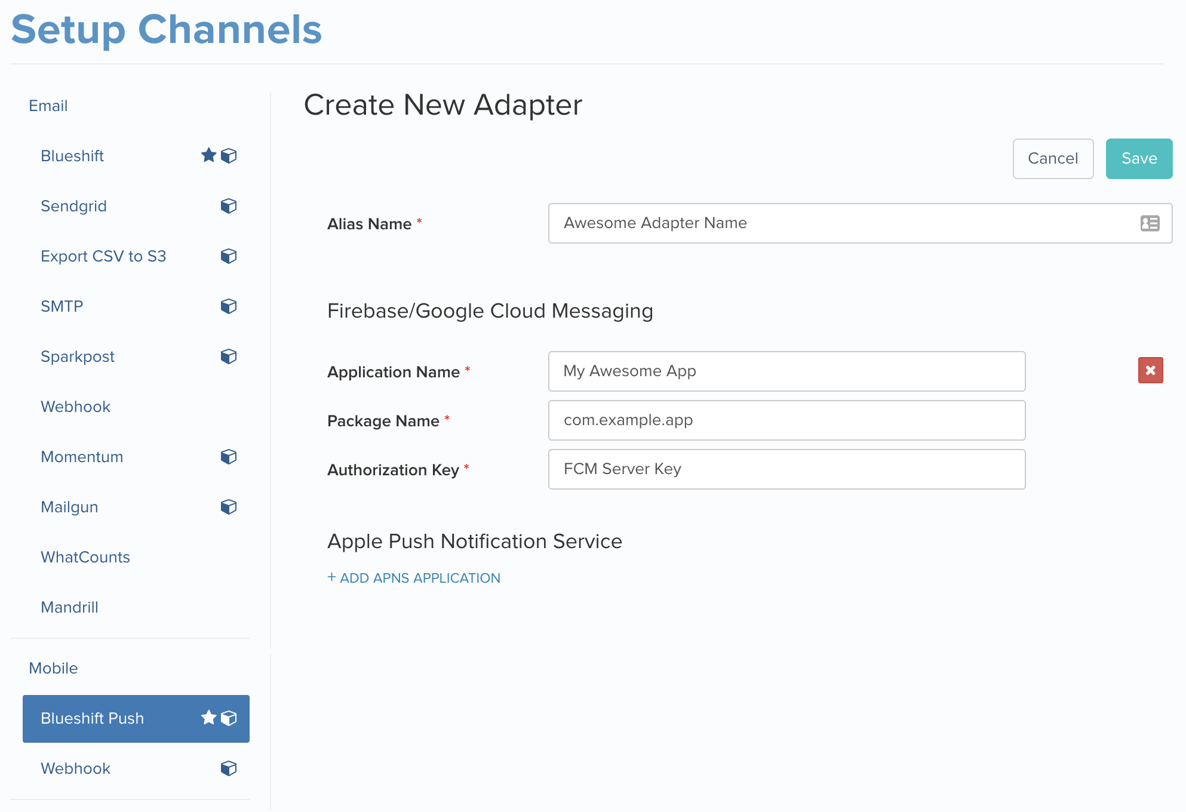Click the cube icon beside SMTP
The height and width of the screenshot is (812, 1186).
(229, 306)
